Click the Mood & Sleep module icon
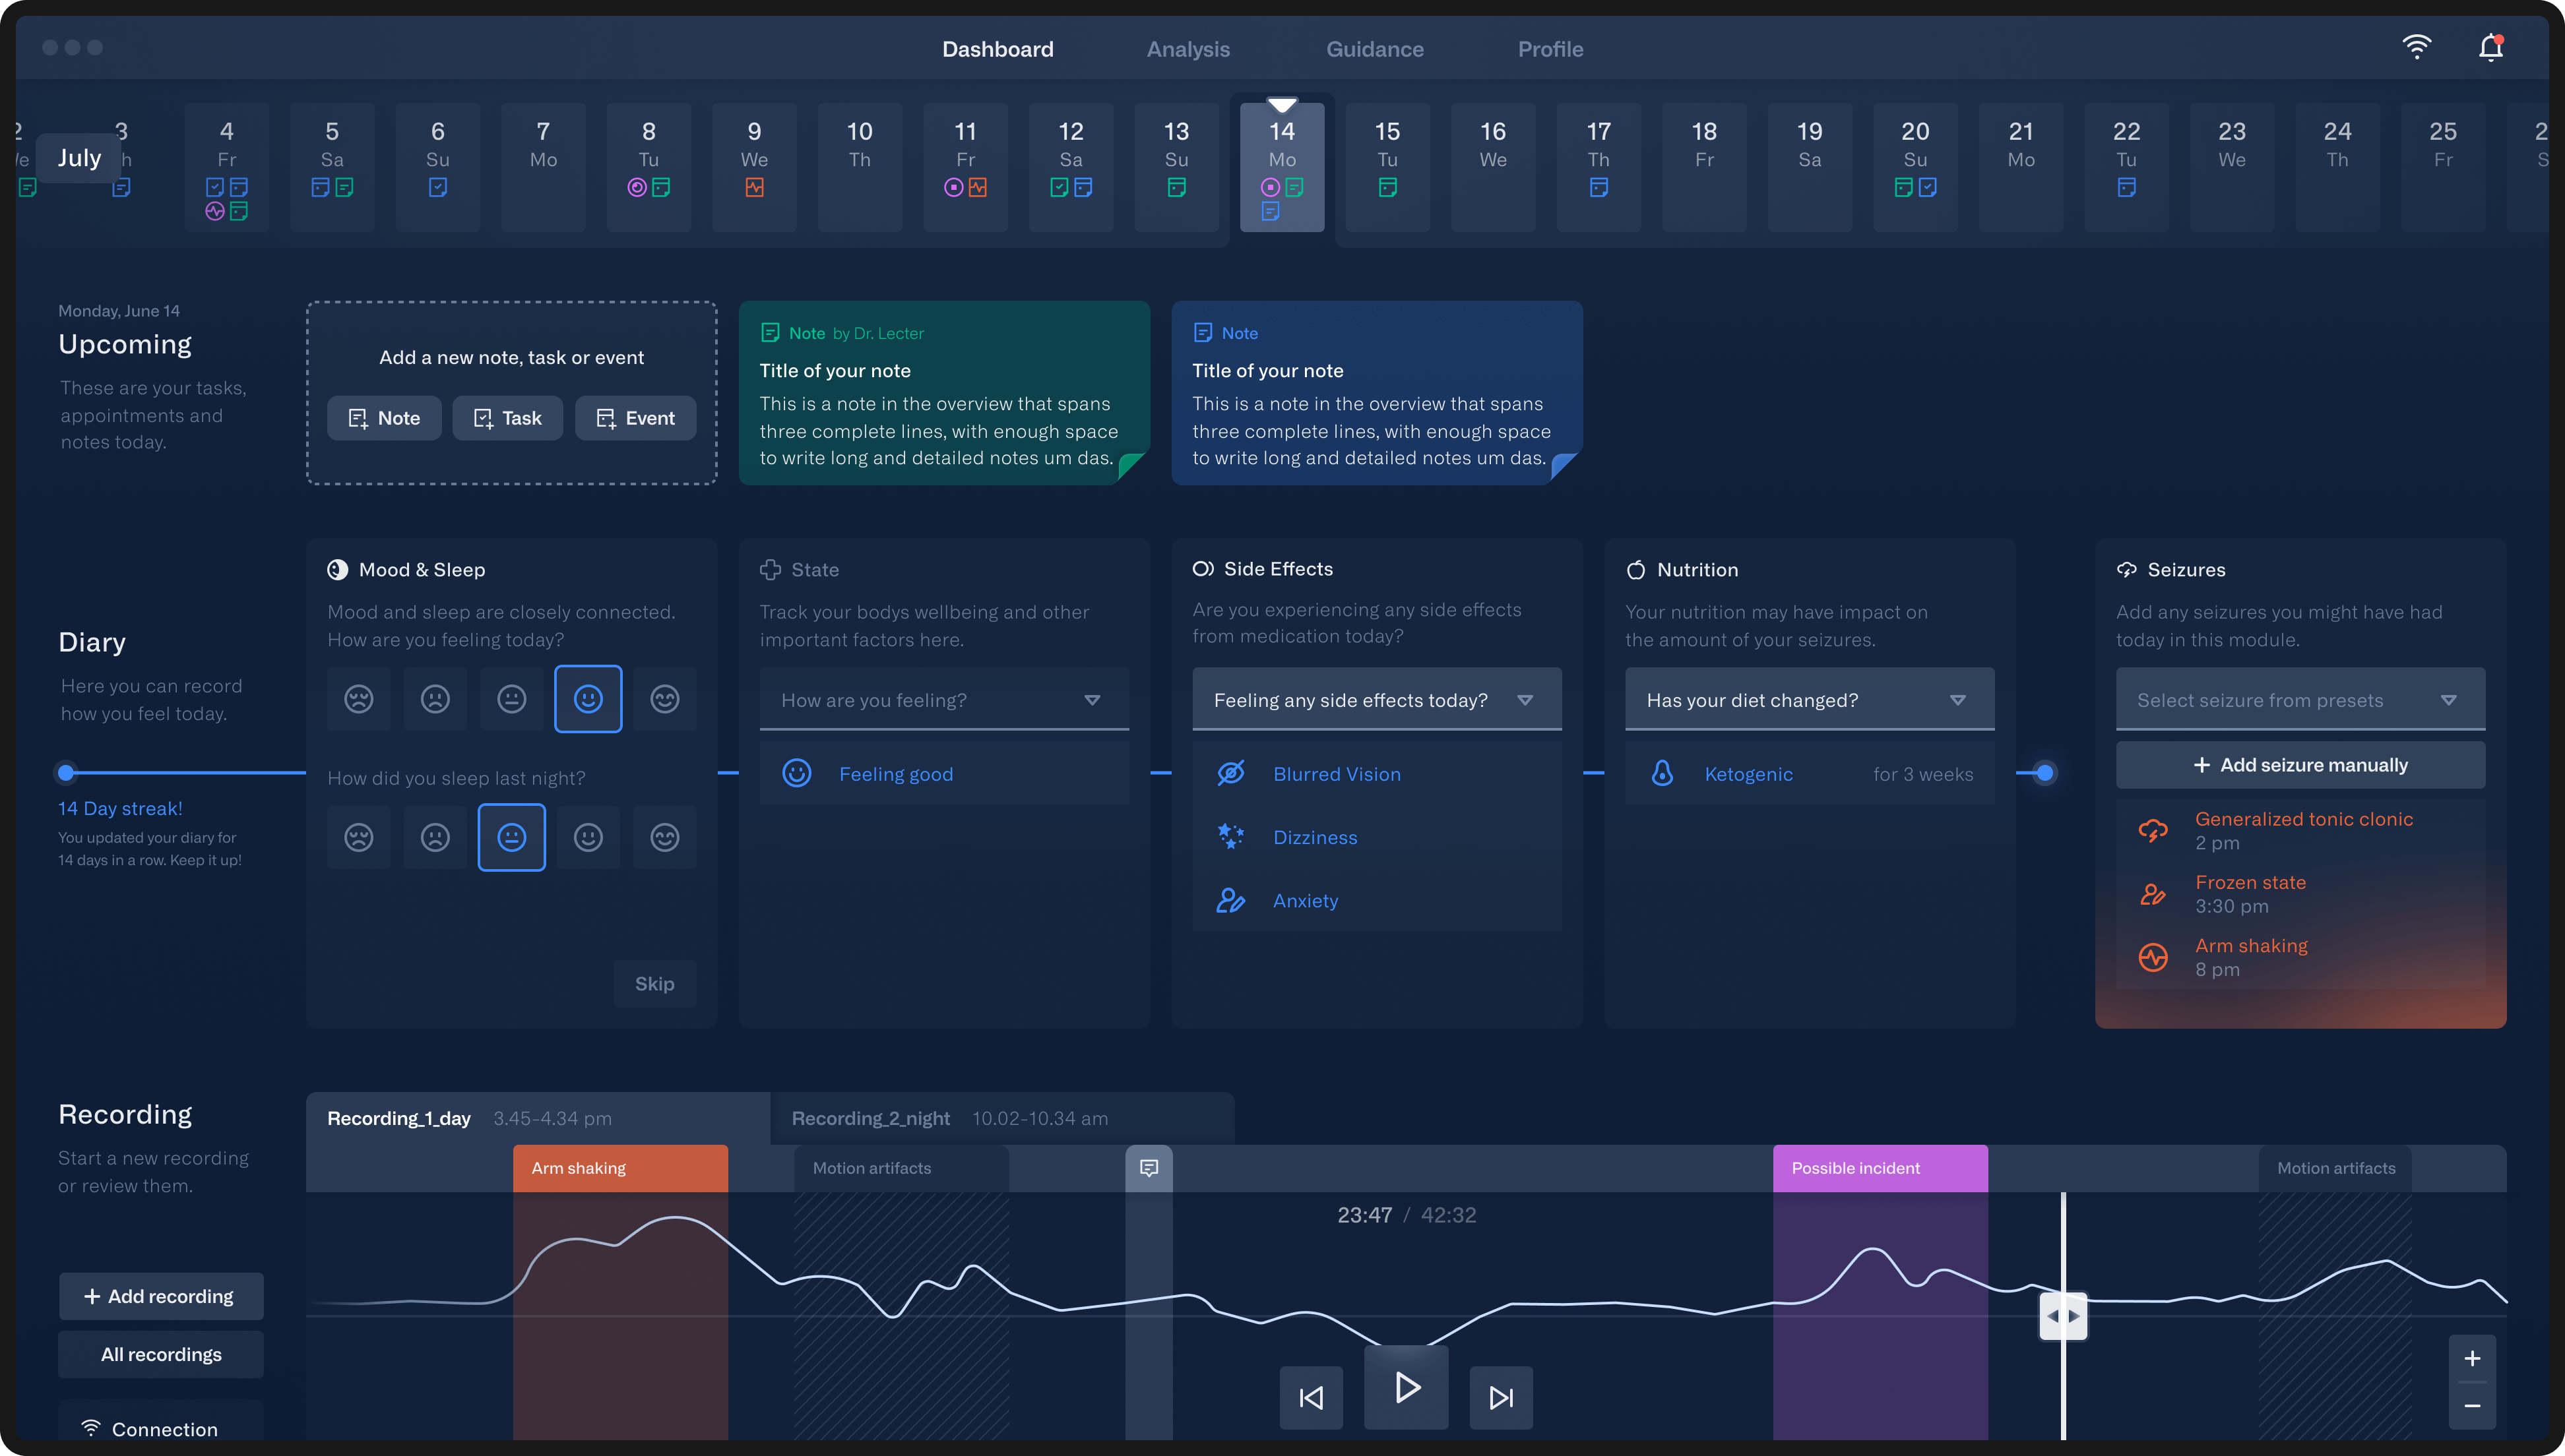The height and width of the screenshot is (1456, 2565). (336, 568)
